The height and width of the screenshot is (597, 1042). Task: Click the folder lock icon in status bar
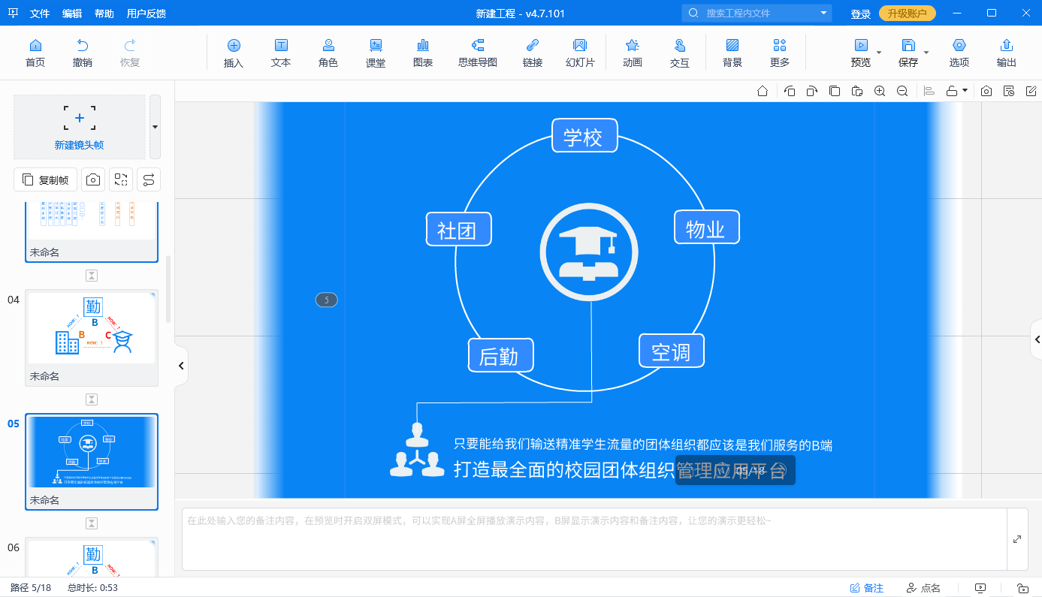[1022, 588]
